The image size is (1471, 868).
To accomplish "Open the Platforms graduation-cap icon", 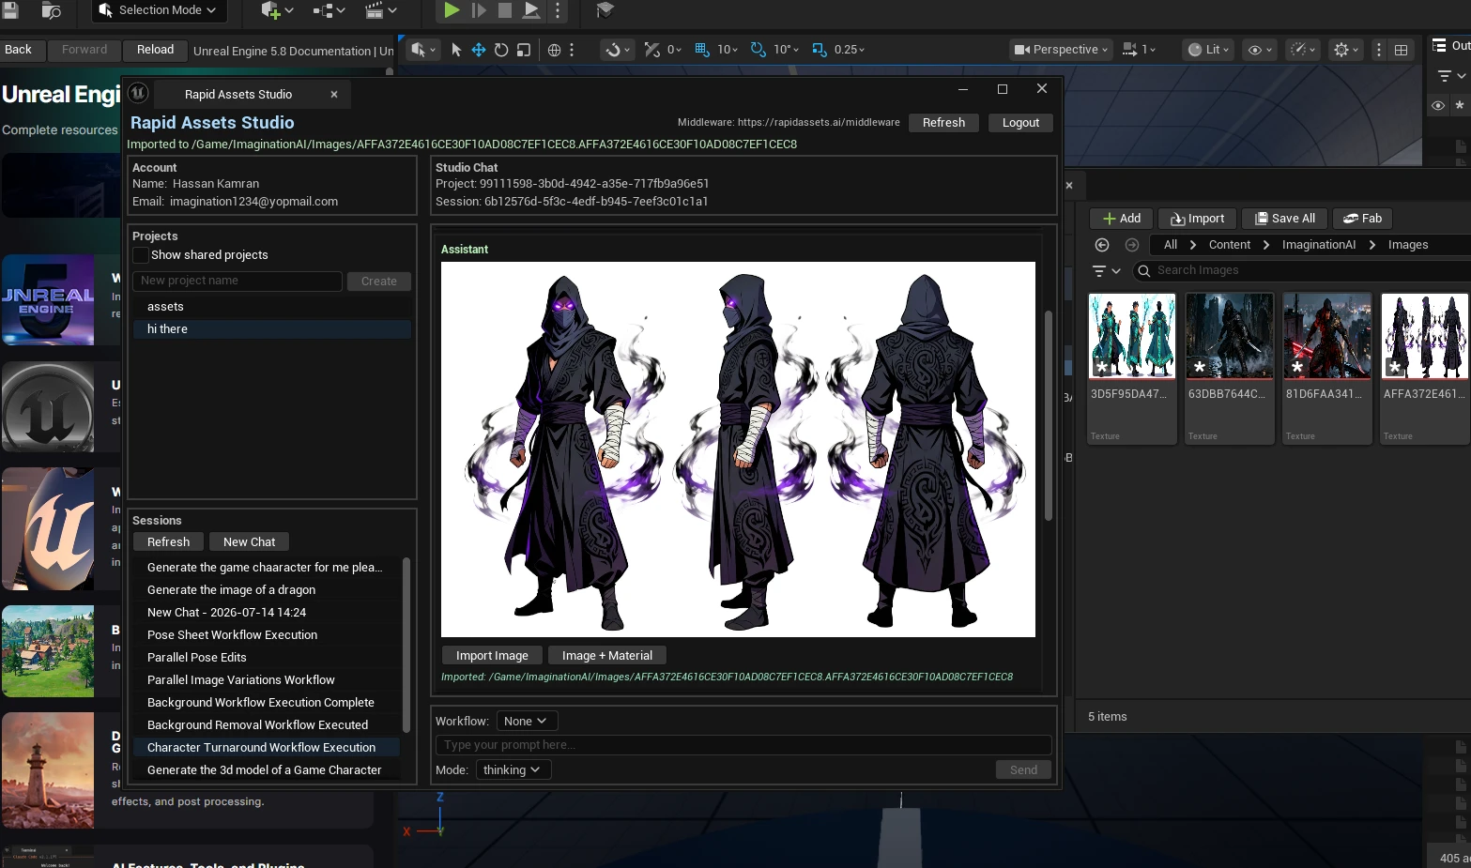I will [605, 10].
